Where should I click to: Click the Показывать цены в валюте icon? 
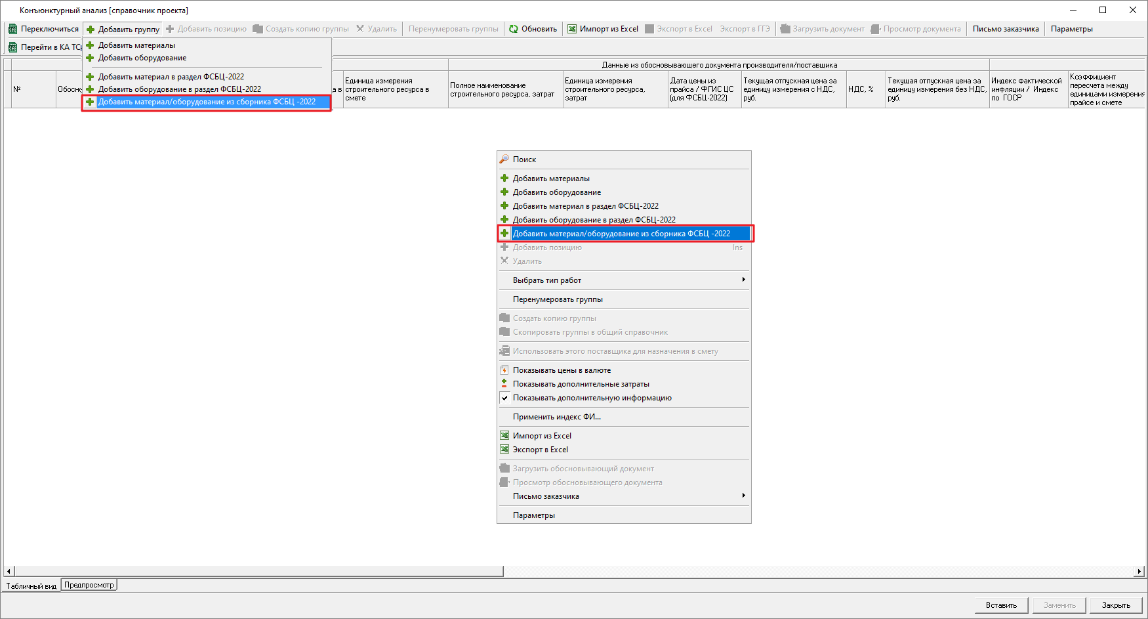504,370
